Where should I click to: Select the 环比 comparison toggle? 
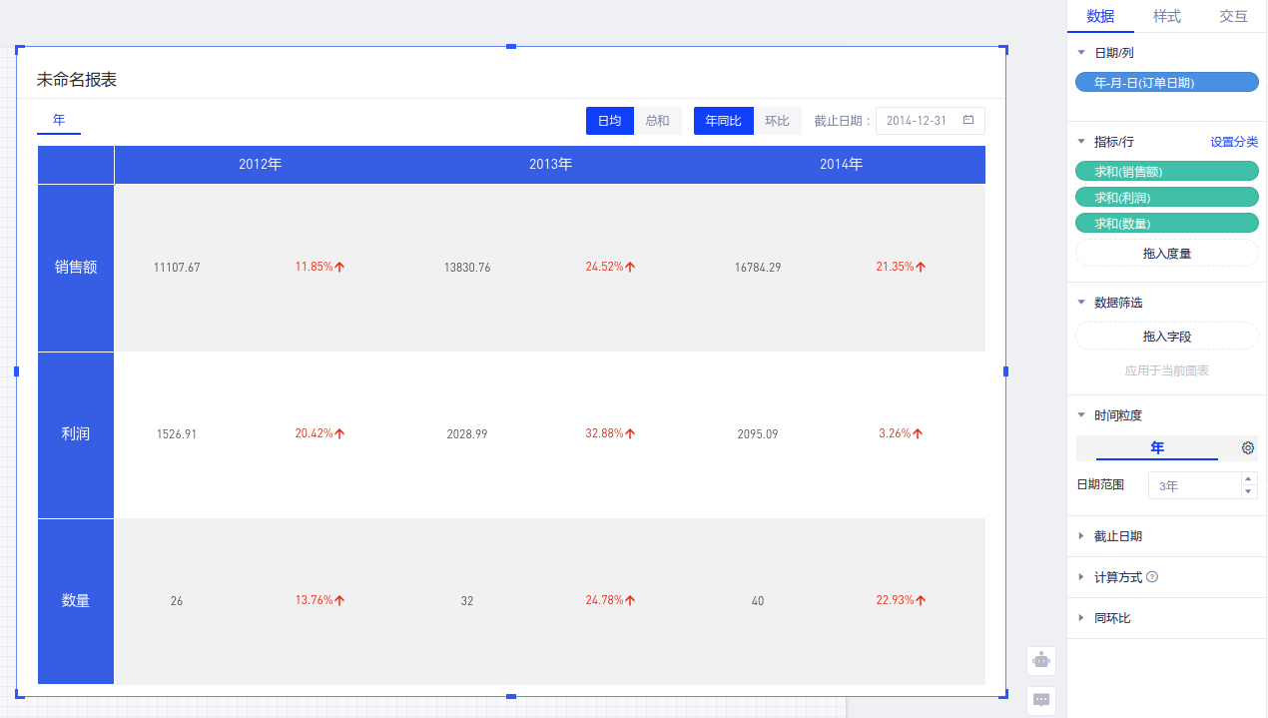tap(777, 121)
